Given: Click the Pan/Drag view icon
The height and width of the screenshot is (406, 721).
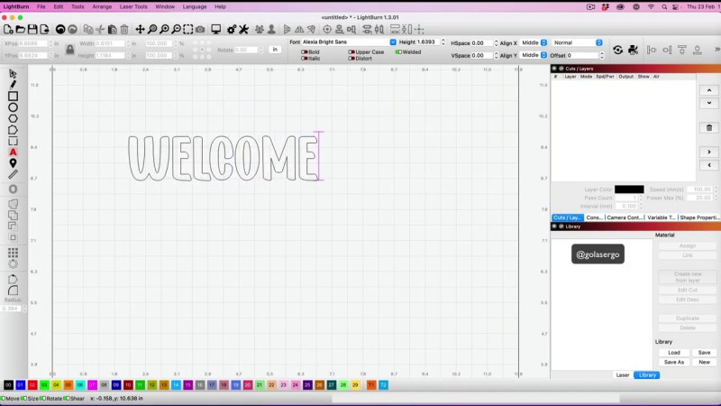Looking at the screenshot, I should [x=140, y=30].
